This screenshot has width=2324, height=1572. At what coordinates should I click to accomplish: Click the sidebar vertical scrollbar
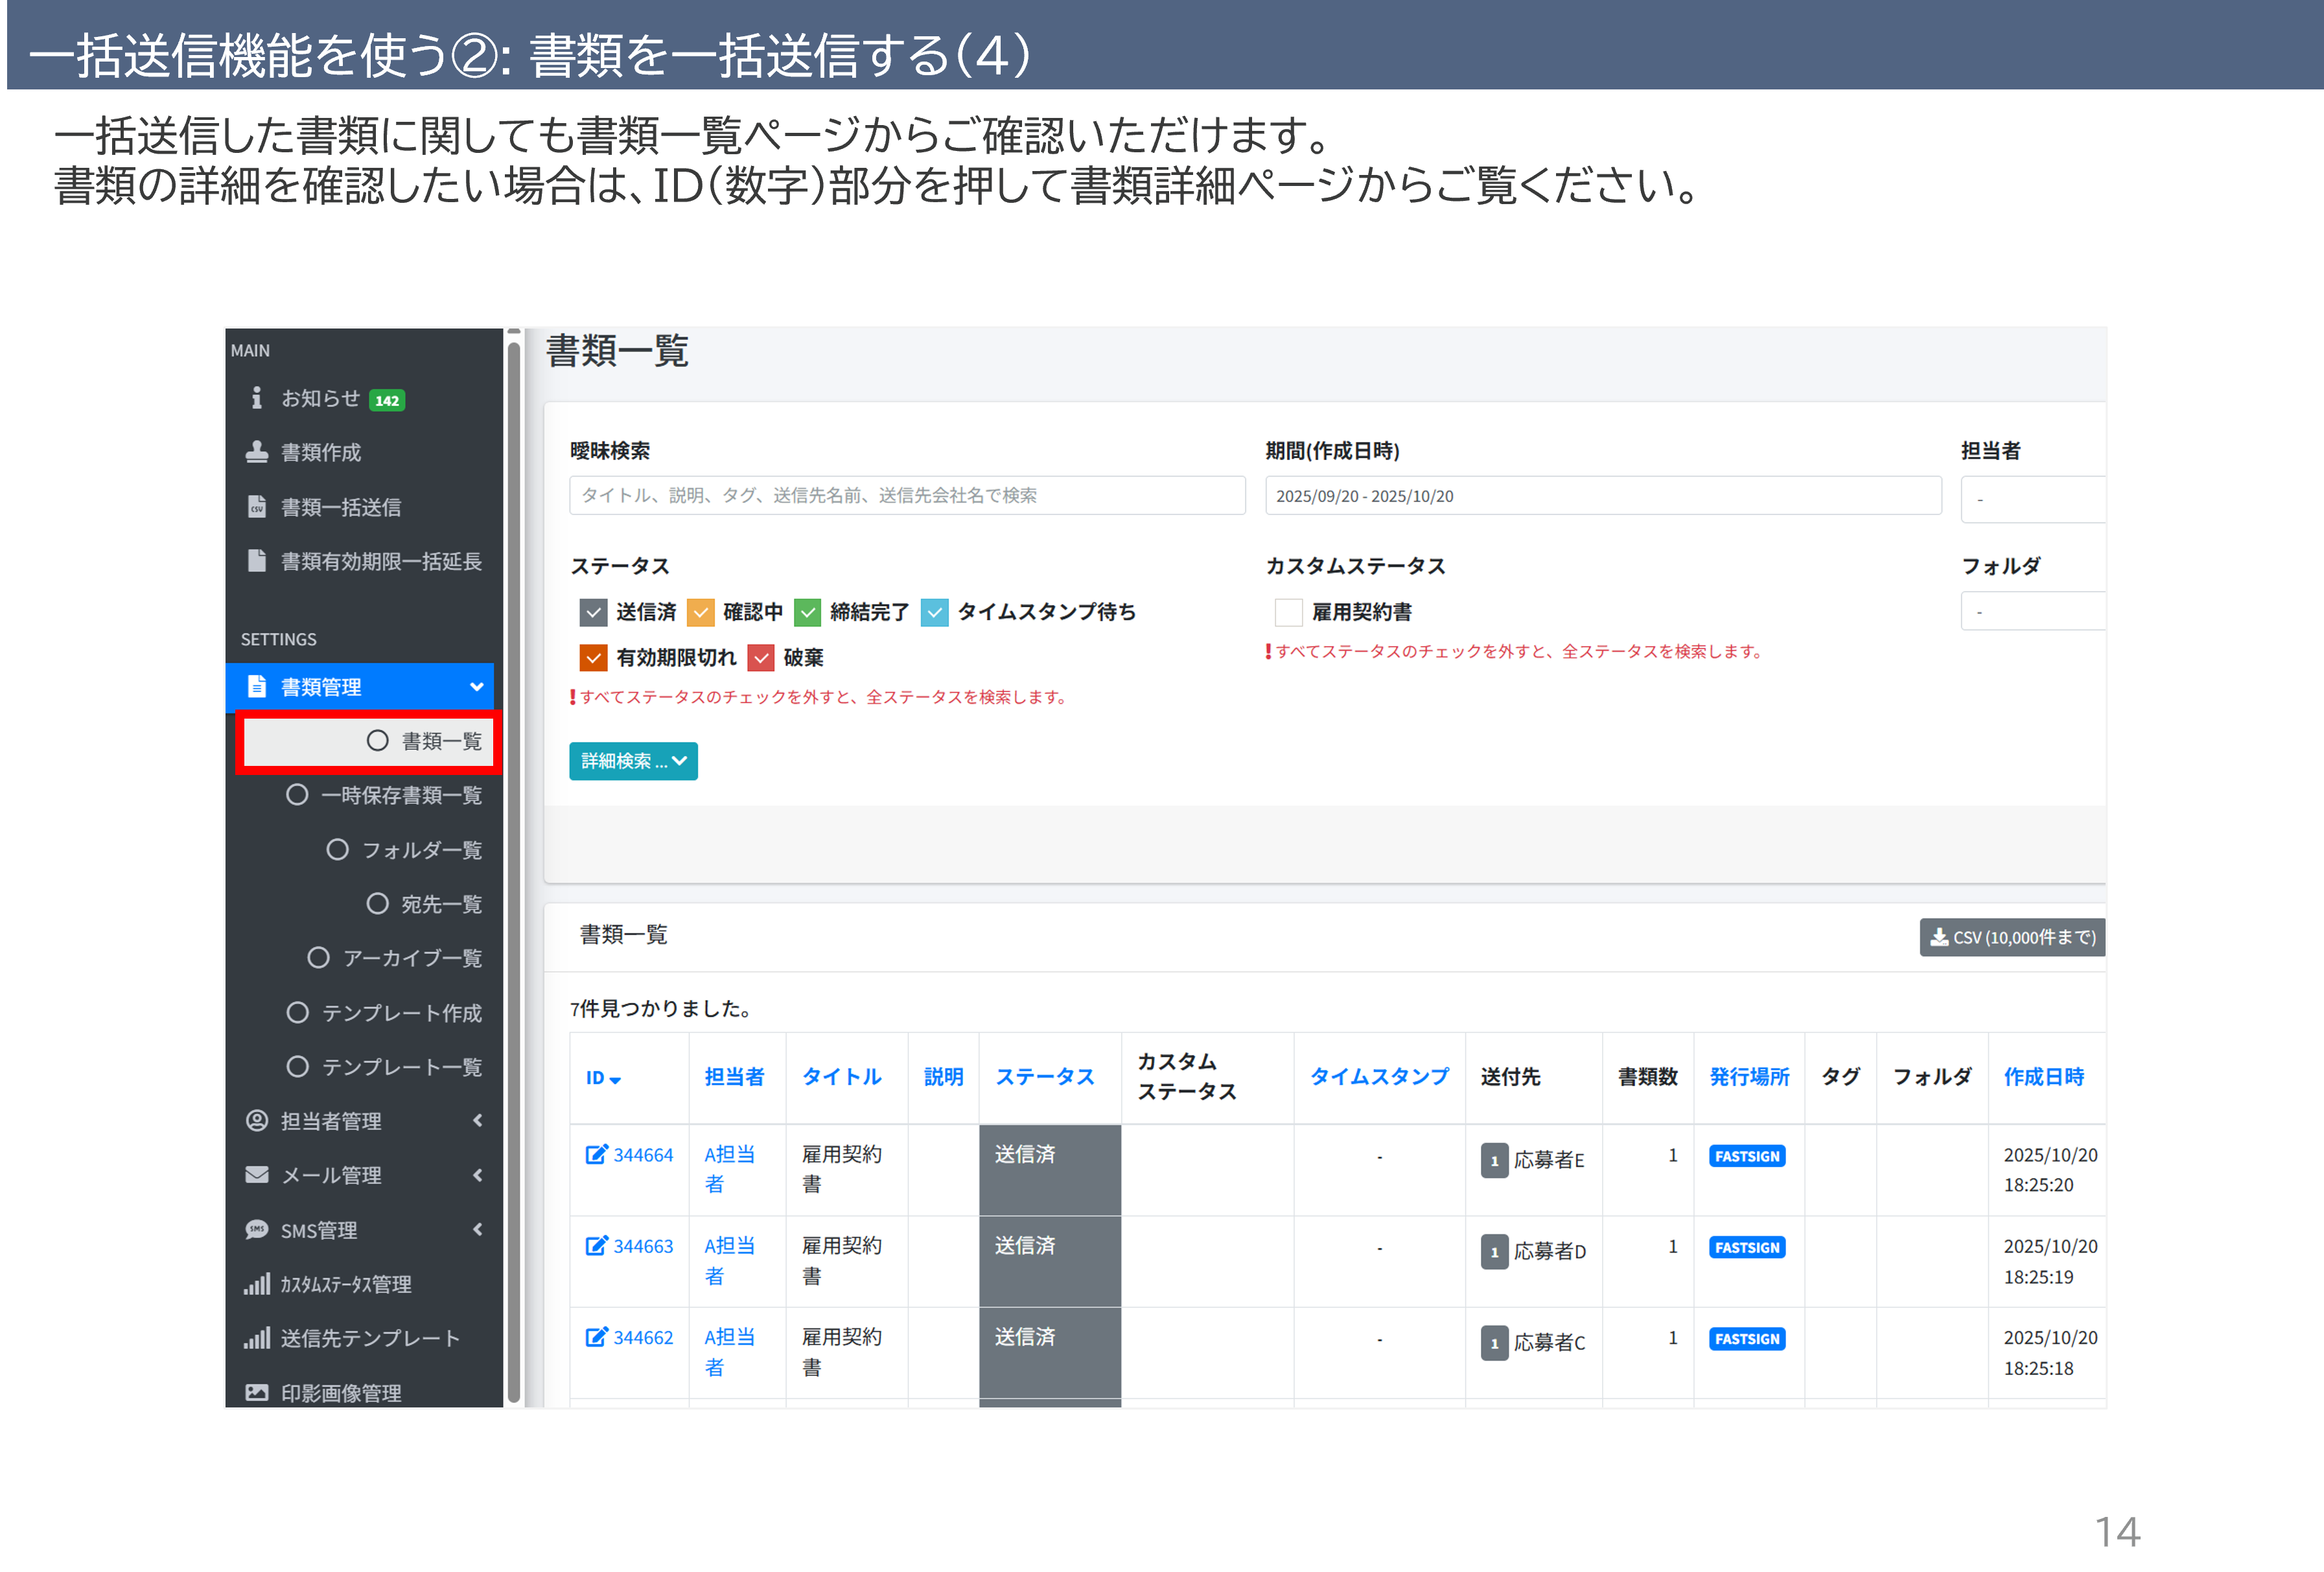pyautogui.click(x=514, y=870)
